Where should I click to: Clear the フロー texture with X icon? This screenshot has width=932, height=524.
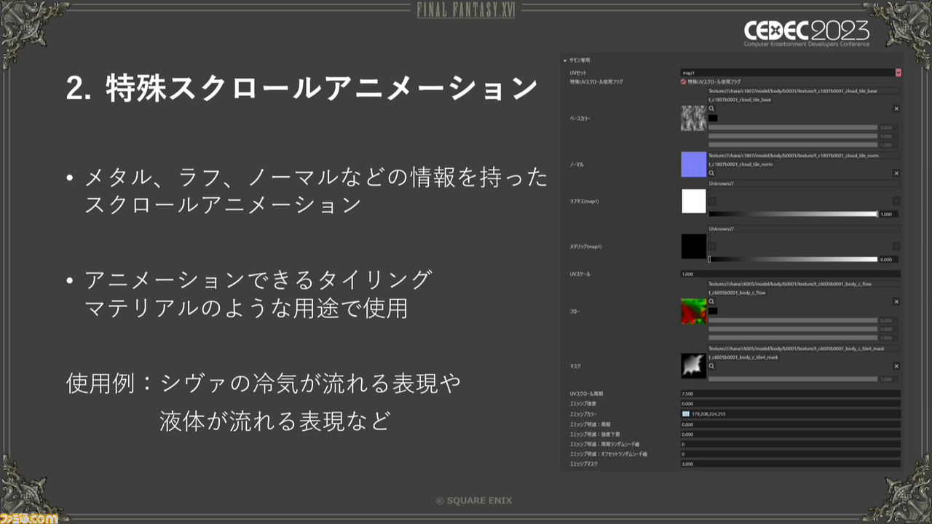tap(896, 301)
